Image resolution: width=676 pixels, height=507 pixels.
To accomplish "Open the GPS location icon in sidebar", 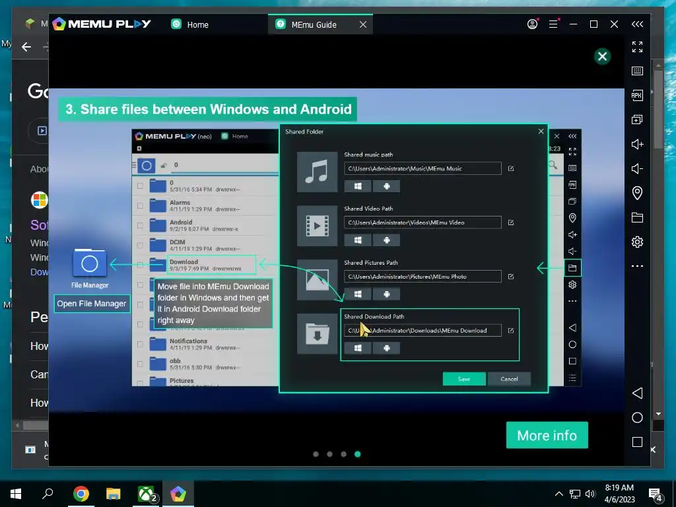I will [637, 193].
